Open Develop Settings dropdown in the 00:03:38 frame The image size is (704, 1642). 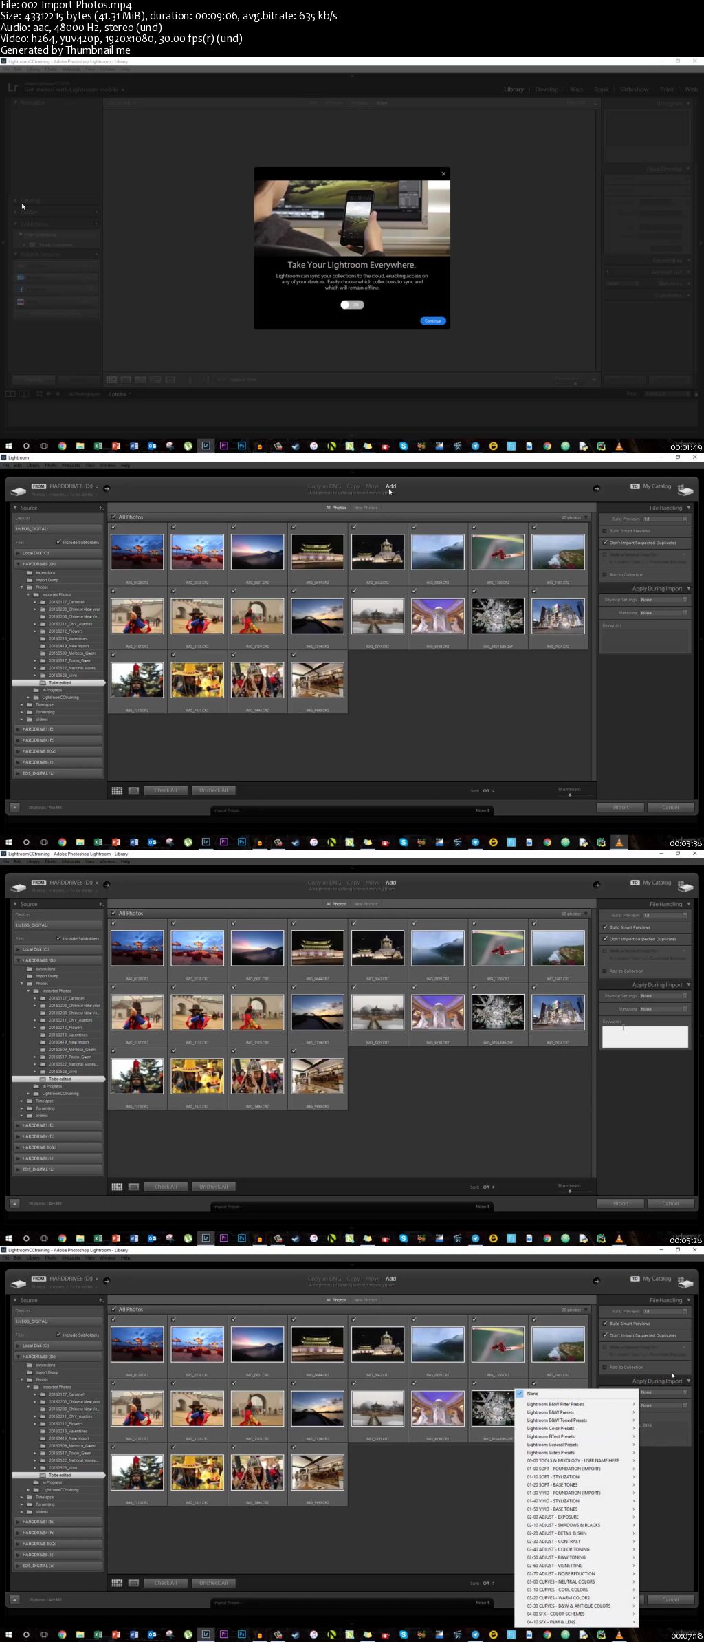click(x=664, y=600)
